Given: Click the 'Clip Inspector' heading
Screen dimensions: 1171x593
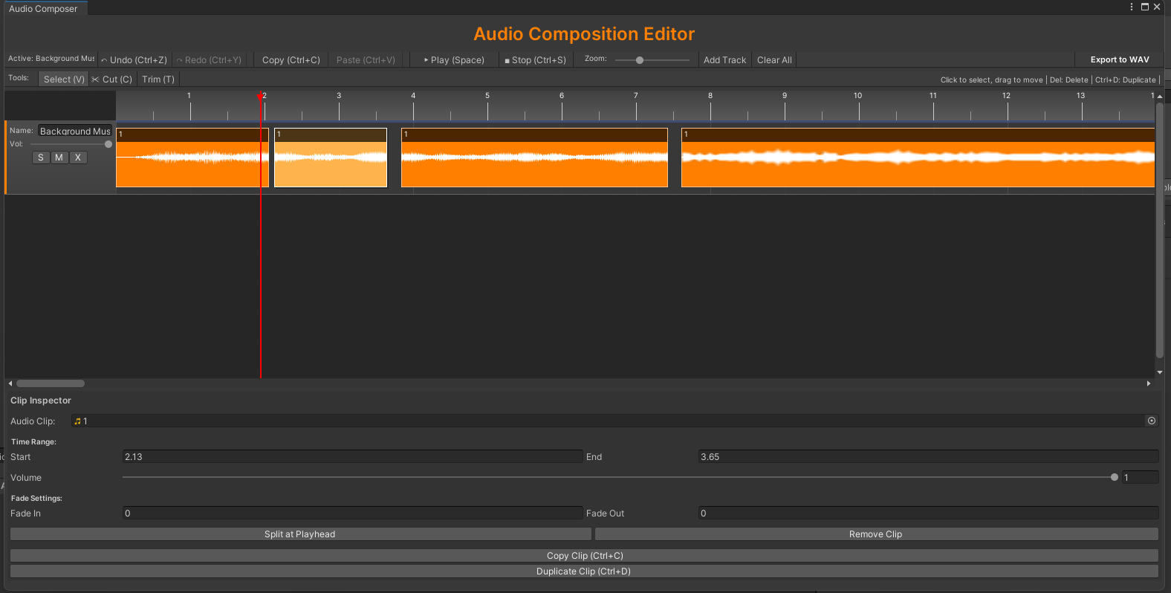Looking at the screenshot, I should click(x=41, y=401).
